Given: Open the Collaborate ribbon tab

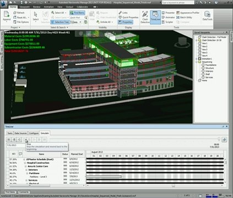Looking at the screenshot, I should coord(82,7).
